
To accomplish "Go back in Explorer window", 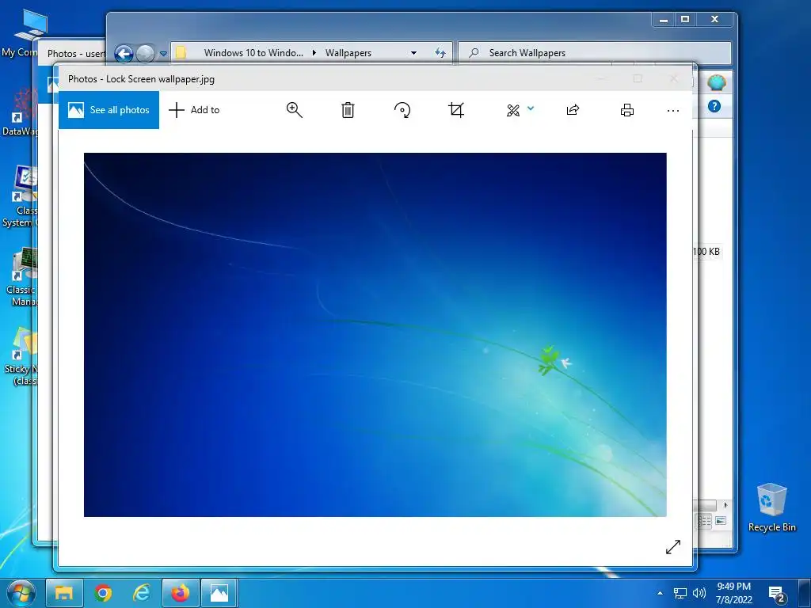I will coord(123,53).
